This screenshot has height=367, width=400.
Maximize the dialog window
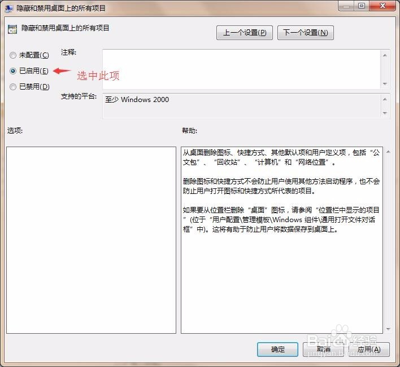coord(362,6)
